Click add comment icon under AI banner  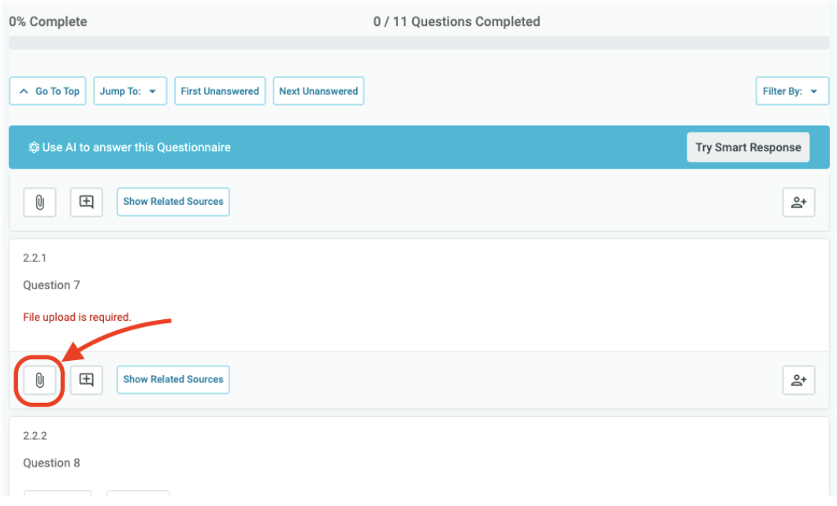[87, 203]
